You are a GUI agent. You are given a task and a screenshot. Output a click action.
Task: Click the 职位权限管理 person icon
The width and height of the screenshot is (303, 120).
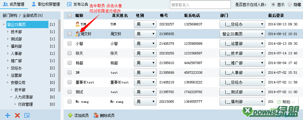click(x=34, y=4)
